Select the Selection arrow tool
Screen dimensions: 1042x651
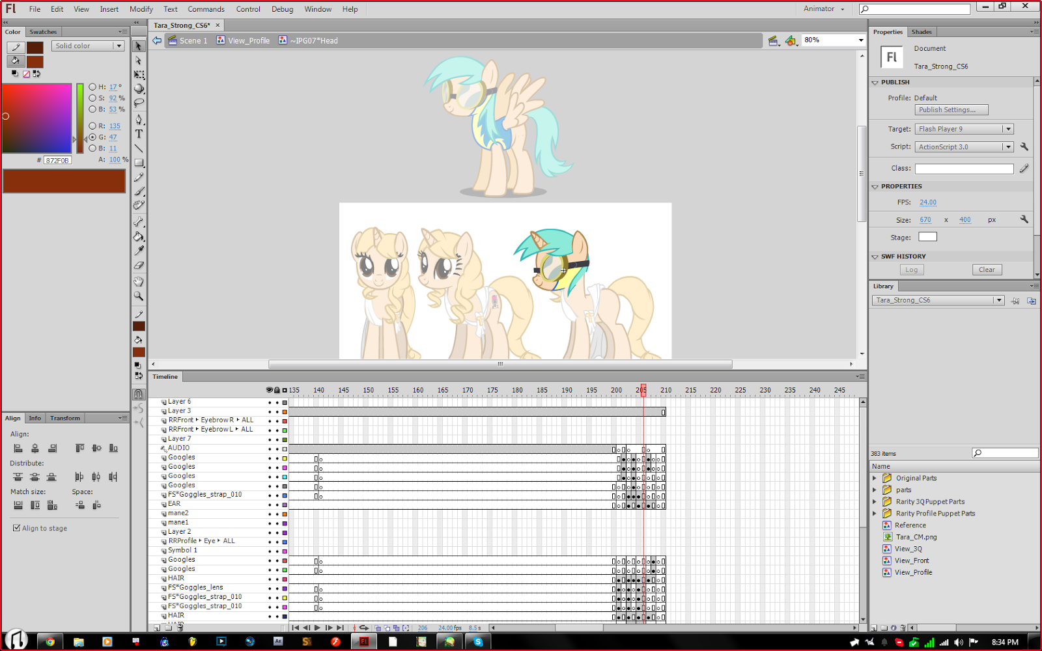click(x=139, y=46)
